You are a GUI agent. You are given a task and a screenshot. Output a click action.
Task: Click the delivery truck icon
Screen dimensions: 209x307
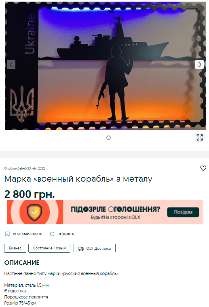click(81, 249)
